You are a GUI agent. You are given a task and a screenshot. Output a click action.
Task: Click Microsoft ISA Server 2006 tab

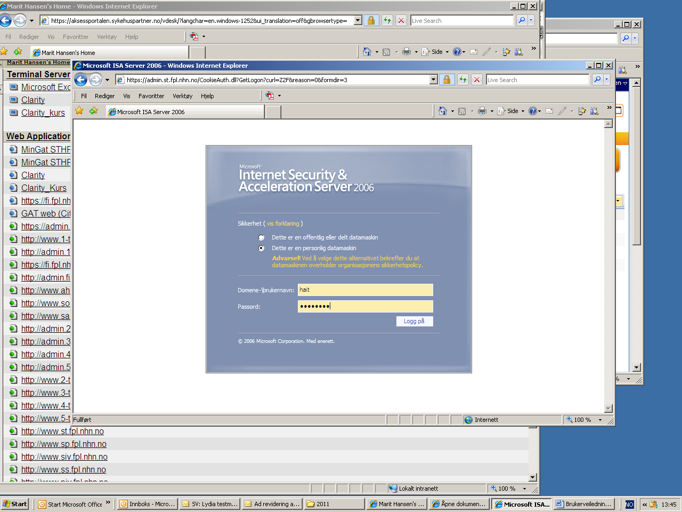(x=185, y=112)
